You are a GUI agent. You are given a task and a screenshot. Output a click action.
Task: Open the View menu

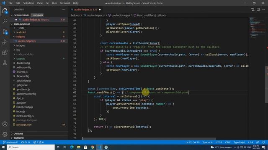(x=40, y=3)
